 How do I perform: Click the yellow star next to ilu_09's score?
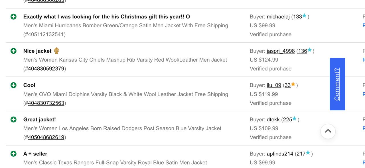pos(293,84)
